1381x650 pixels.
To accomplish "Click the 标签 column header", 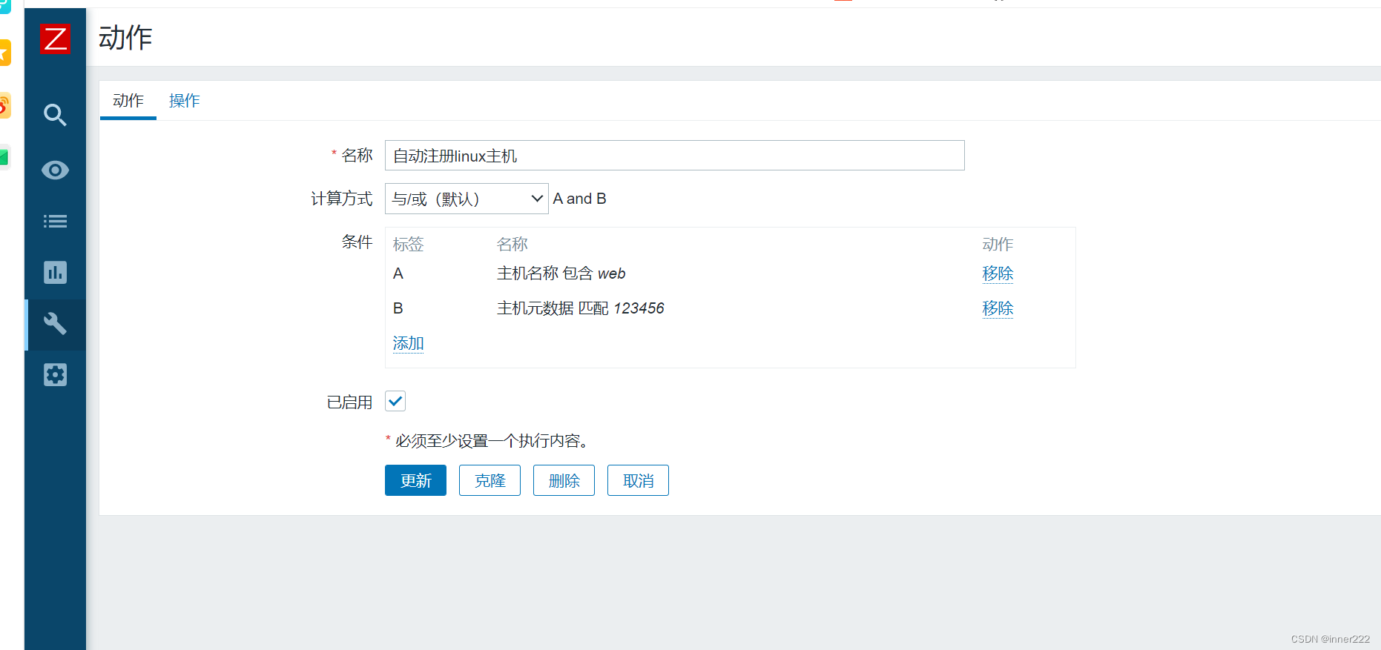I will [408, 245].
